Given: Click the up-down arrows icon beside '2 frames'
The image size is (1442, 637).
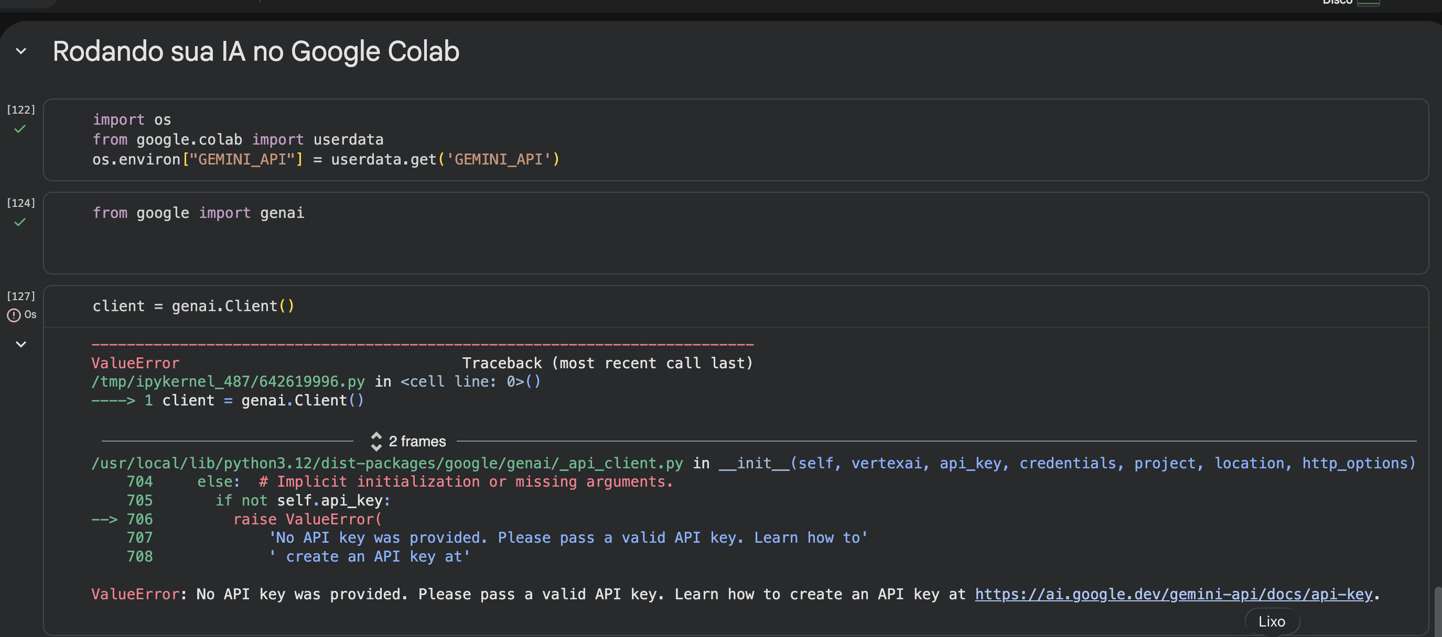Looking at the screenshot, I should tap(376, 441).
